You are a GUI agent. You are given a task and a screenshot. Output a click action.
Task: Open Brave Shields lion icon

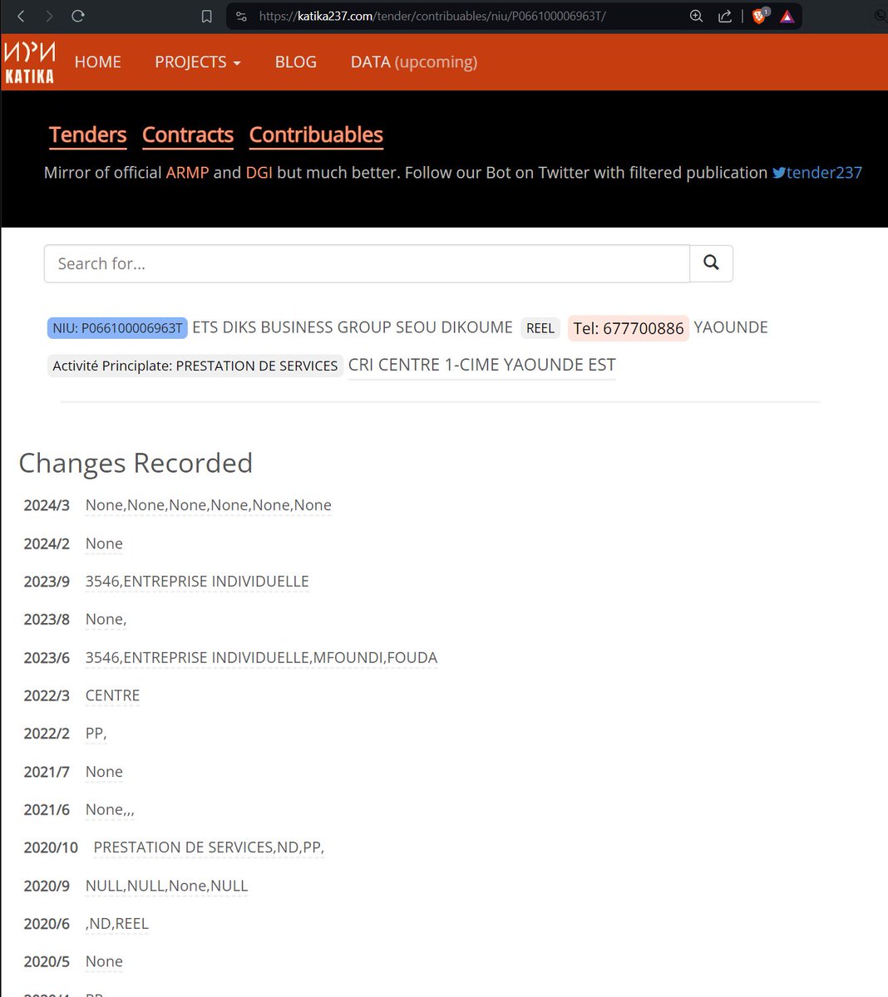(759, 16)
